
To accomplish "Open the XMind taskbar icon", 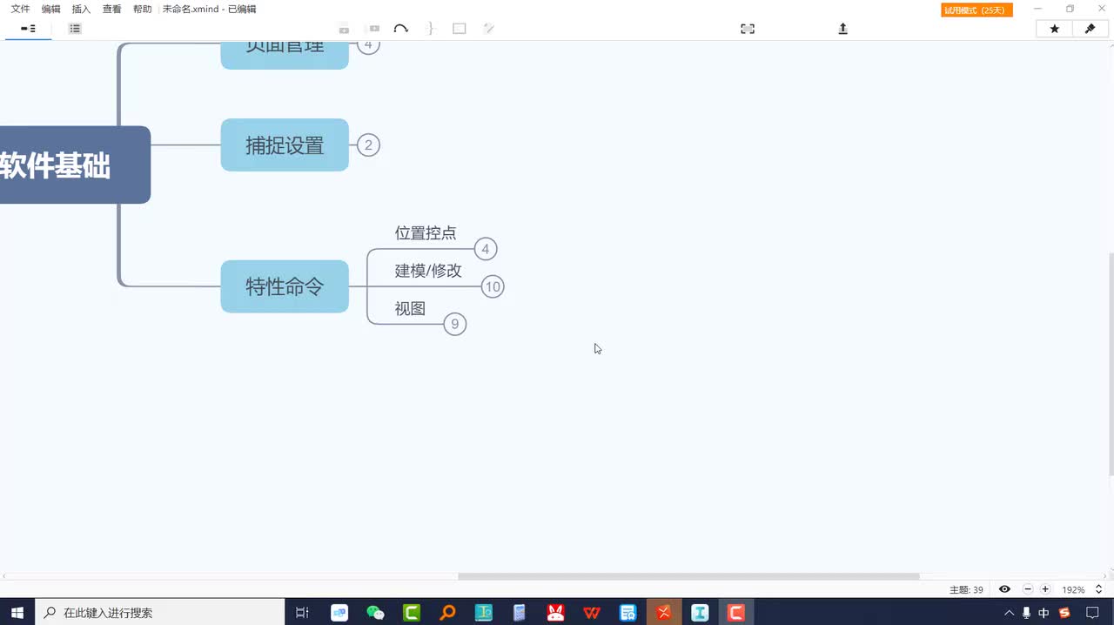I will point(664,613).
